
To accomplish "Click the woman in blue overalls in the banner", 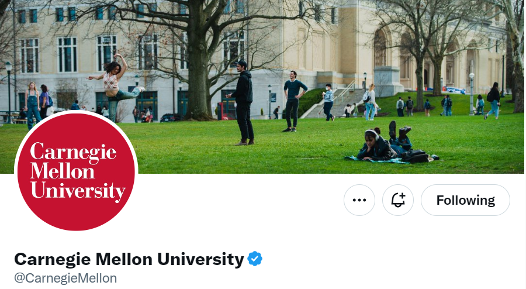I will coord(33,105).
